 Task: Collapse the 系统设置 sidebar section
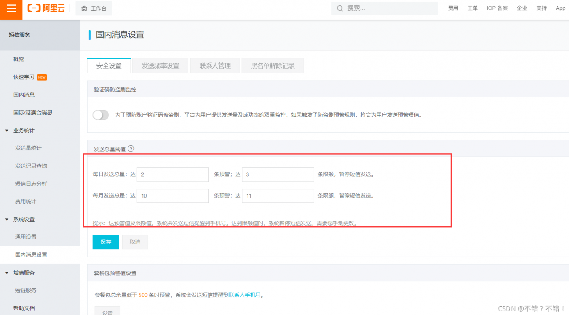7,219
